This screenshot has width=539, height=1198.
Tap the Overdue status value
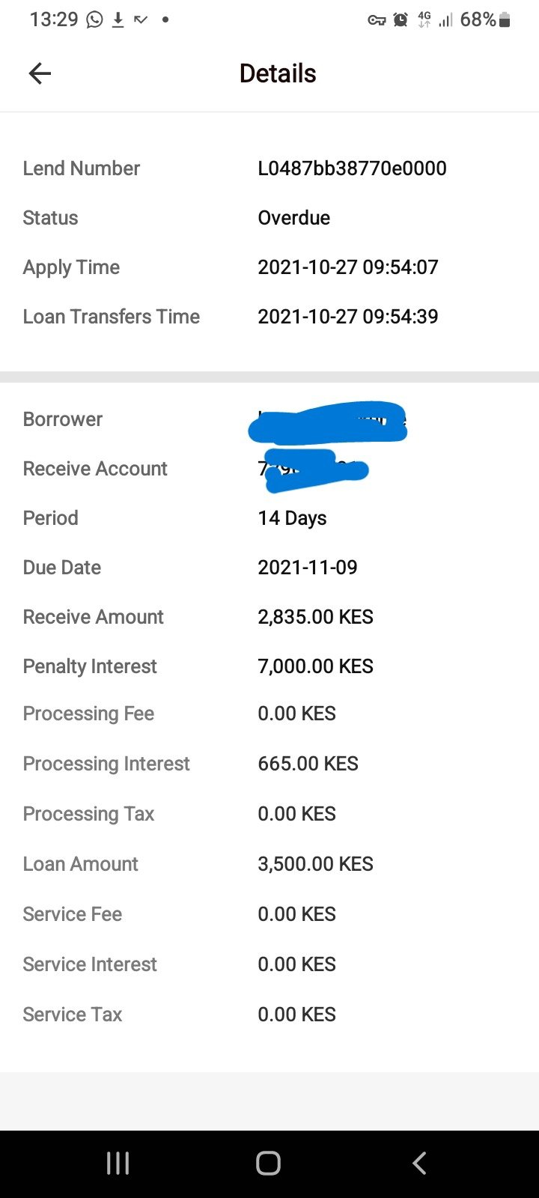tap(293, 218)
